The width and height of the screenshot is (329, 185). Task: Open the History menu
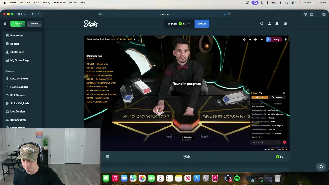coord(46,3)
